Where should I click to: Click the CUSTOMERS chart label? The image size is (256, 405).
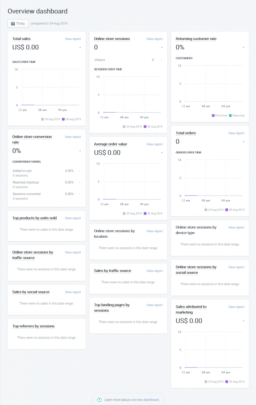click(184, 59)
